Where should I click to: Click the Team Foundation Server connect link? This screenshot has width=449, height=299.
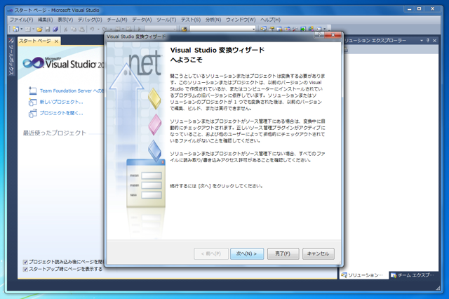[x=72, y=91]
